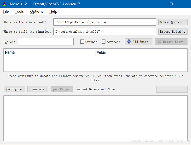
Task: Click the progress bar beside Current Generator
Action: tap(172, 89)
